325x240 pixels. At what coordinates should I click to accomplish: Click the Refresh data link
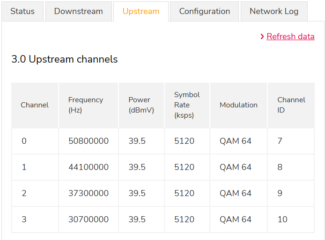tap(290, 36)
